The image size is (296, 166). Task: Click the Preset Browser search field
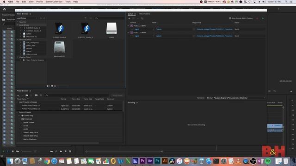(x=77, y=95)
